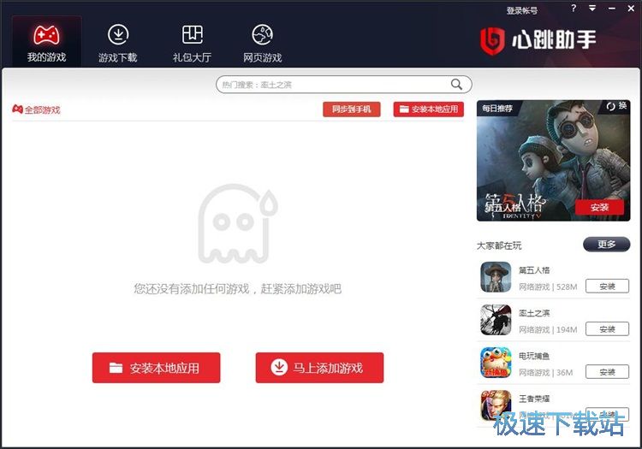Screen dimensions: 642x449
Task: Select 全部游戏 category
Action: pyautogui.click(x=36, y=109)
